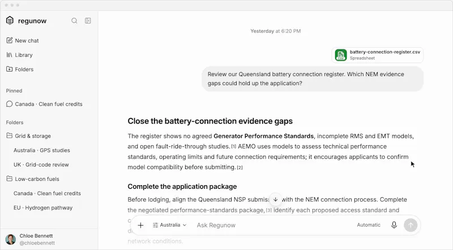The width and height of the screenshot is (453, 250).
Task: Open Chloe Bennett profile avatar
Action: (11, 239)
